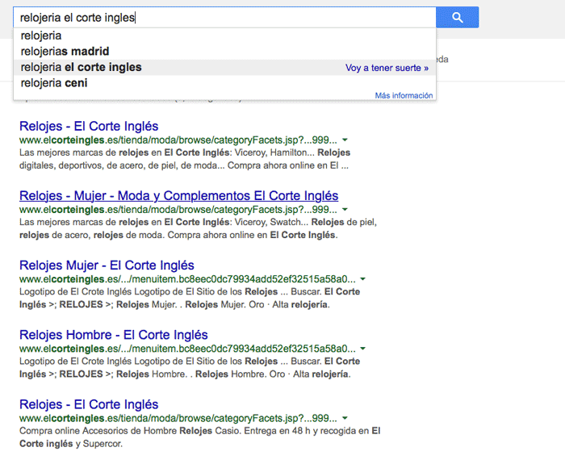Click the snippet 'Compra online Accesorios de Hombre Relojes Casio'

point(200,437)
